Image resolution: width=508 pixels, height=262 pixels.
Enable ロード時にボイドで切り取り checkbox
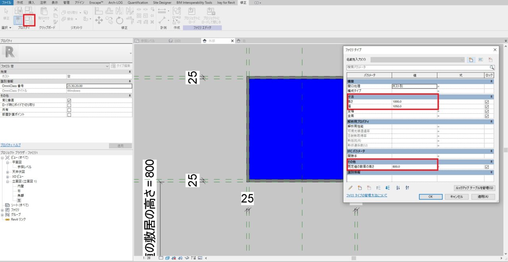click(x=69, y=105)
